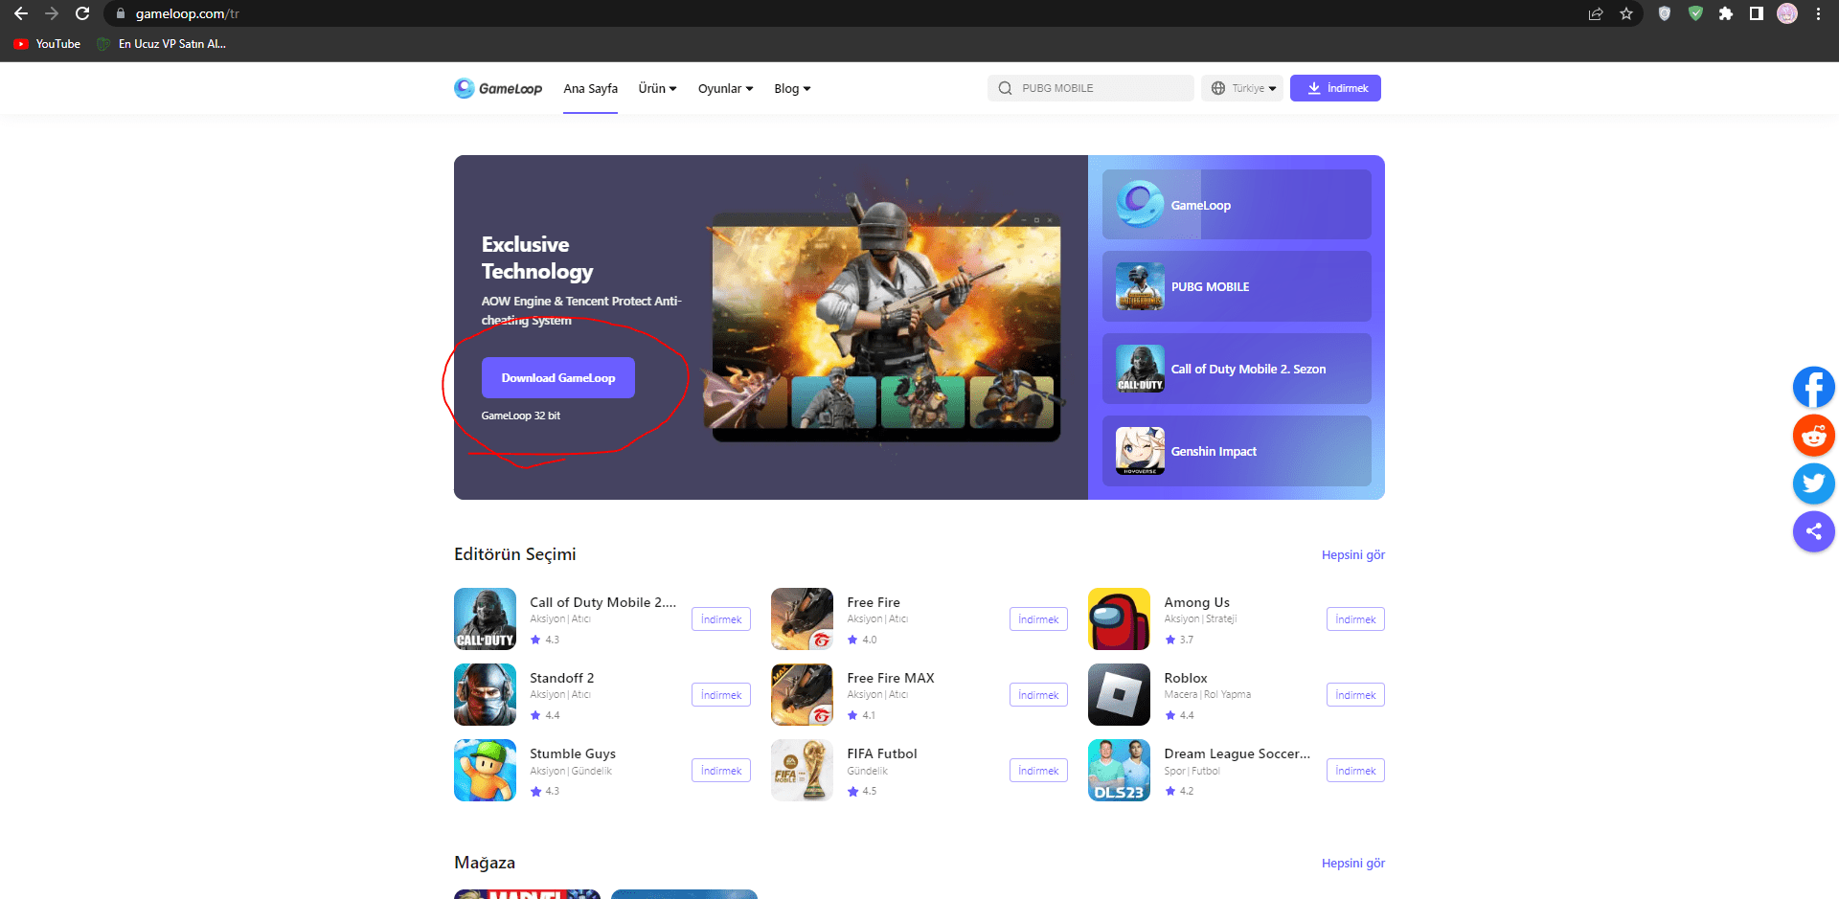Open the YouTube bookmark
1839x899 pixels.
coord(47,44)
